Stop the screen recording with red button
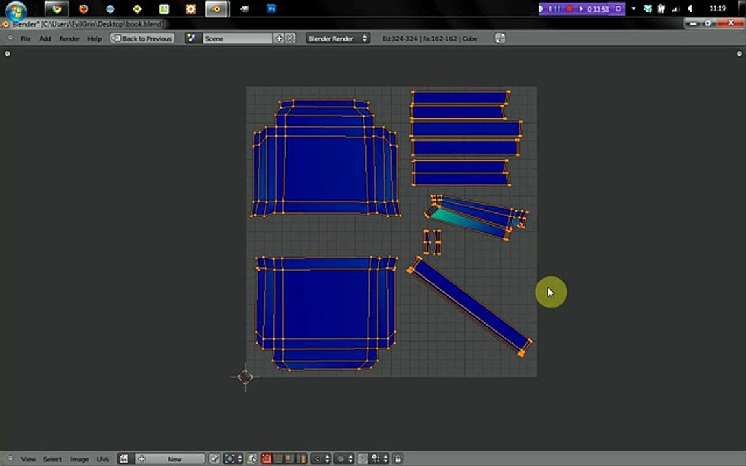This screenshot has width=746, height=466. pos(569,8)
